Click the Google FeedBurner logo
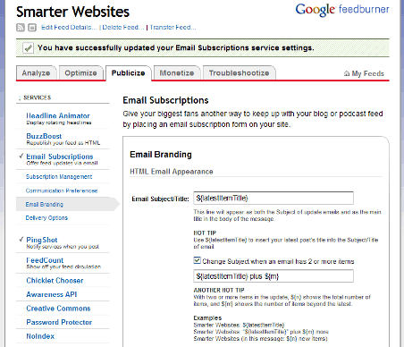Viewport: 404px width, 347px height. click(342, 10)
